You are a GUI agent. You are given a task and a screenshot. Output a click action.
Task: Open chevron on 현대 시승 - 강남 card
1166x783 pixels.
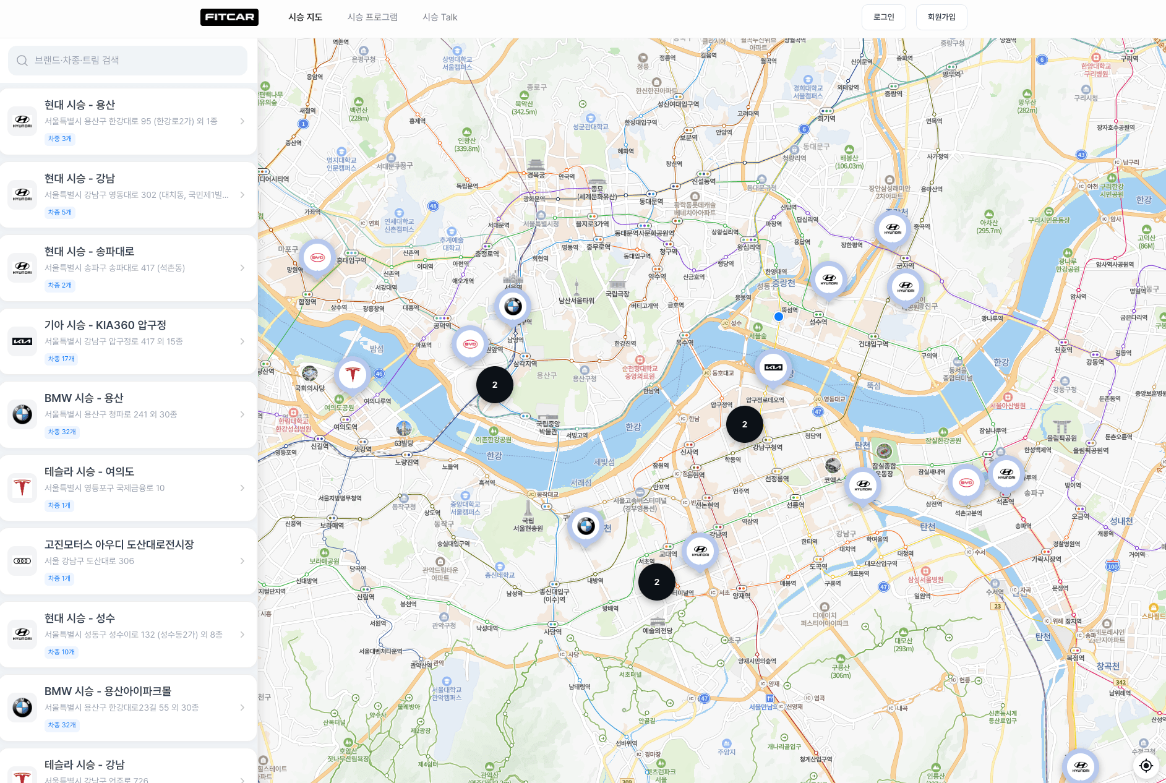click(242, 195)
